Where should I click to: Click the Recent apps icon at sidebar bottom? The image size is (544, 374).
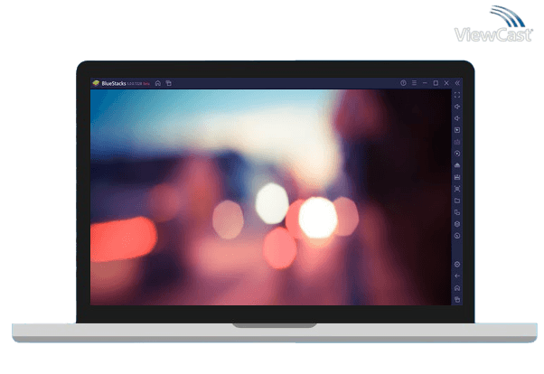457,300
